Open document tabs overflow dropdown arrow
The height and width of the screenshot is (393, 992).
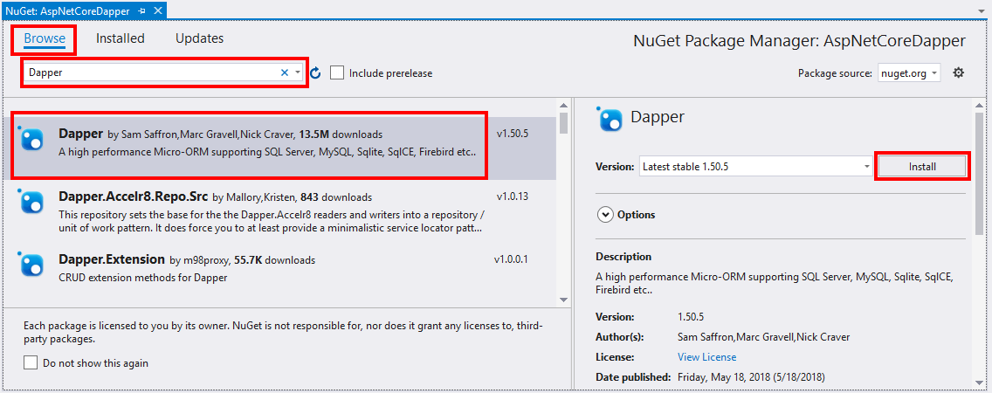point(983,11)
